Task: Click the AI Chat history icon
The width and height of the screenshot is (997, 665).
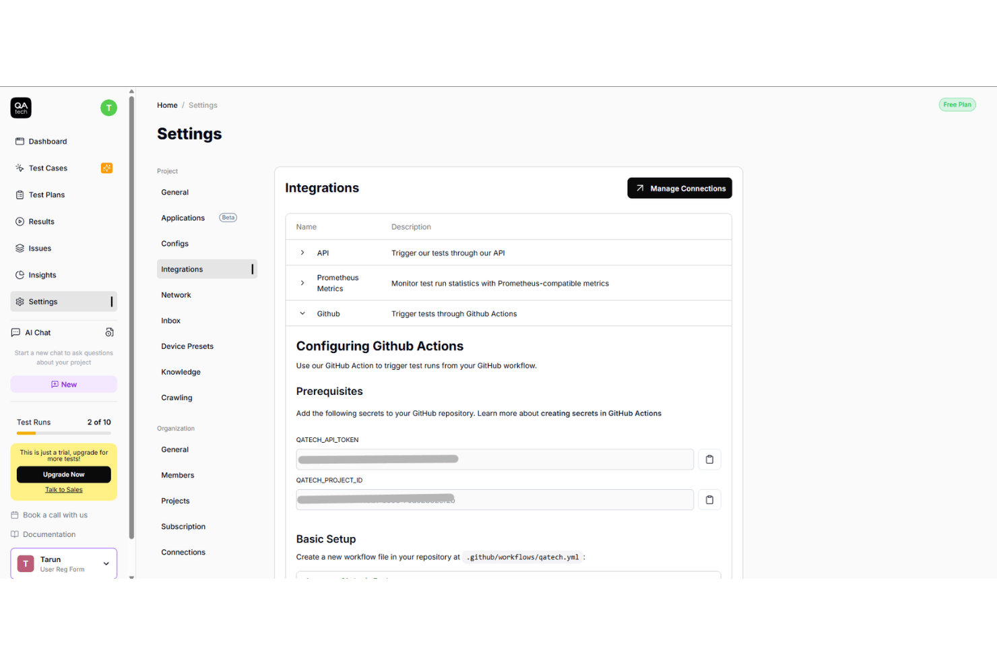Action: [x=109, y=333]
